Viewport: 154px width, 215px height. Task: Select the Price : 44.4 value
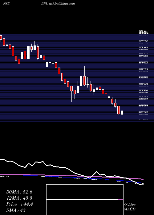point(19,204)
